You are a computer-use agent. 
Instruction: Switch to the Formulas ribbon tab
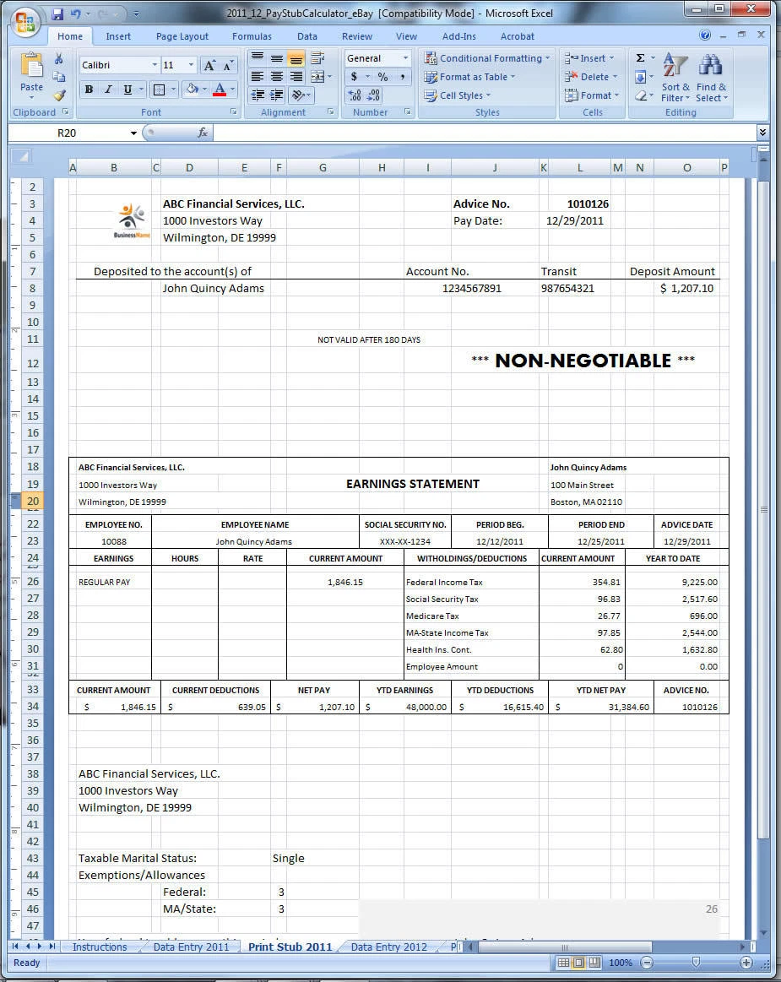click(252, 36)
